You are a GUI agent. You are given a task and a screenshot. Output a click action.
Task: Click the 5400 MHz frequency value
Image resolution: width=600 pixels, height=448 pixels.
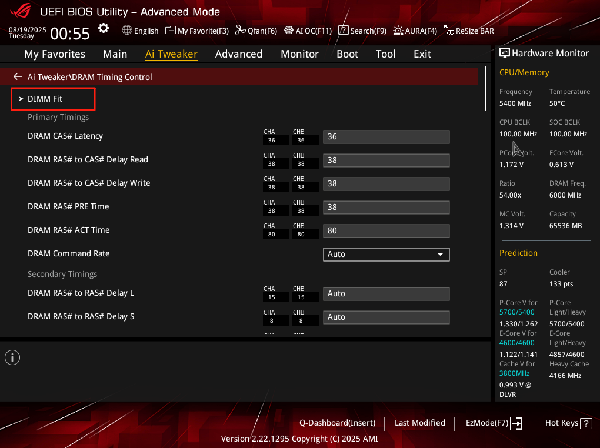(x=515, y=103)
